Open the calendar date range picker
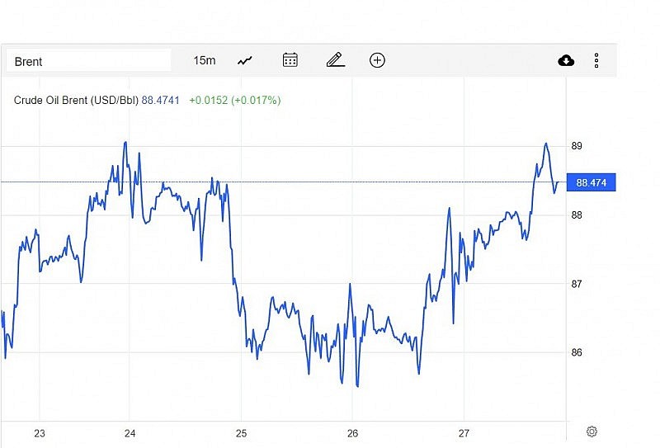Viewport: 660px width, 448px height. tap(290, 59)
